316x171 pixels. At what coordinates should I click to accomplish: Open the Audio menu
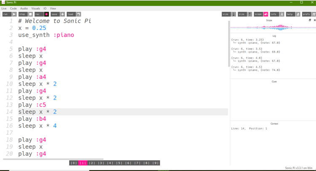pos(24,8)
